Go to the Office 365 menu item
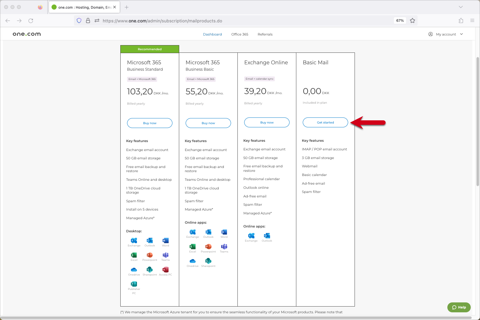Image resolution: width=480 pixels, height=320 pixels. pos(240,34)
